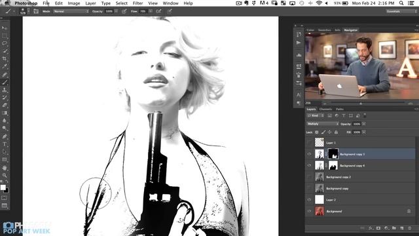Click the Background copy 4 layer thumbnail
419x236 pixels.
pyautogui.click(x=319, y=165)
